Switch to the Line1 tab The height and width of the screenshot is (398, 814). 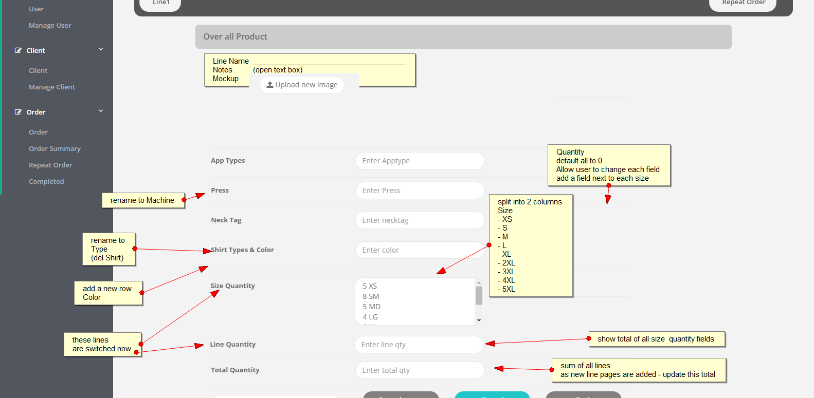point(160,4)
